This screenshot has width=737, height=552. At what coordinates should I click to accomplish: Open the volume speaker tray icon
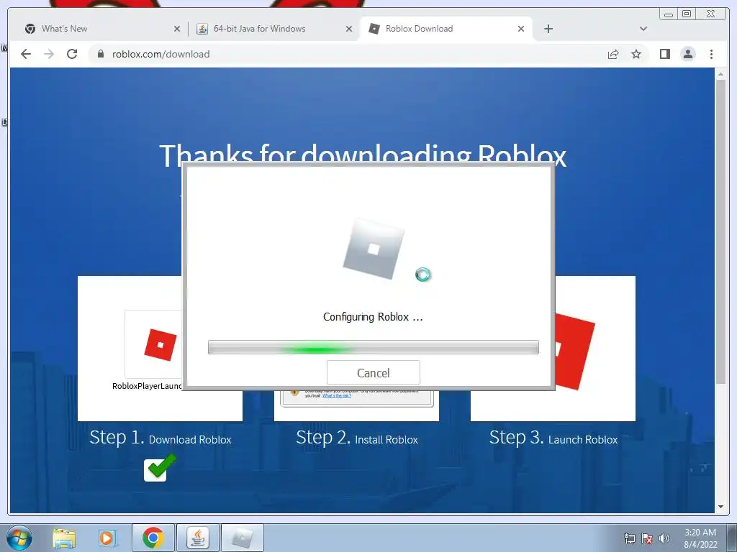664,538
